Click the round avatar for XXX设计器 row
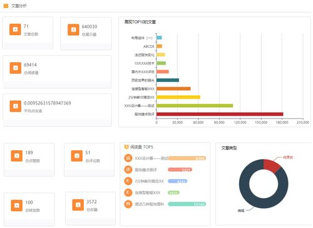 (x=128, y=158)
